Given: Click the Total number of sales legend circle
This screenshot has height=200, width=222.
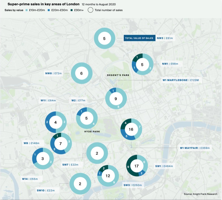Looking at the screenshot, I should [x=90, y=10].
